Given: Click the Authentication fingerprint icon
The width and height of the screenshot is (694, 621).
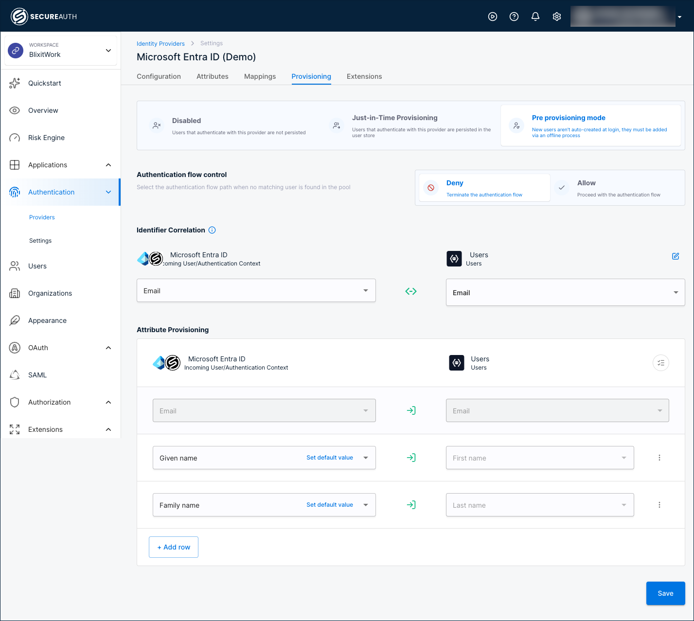Looking at the screenshot, I should 15,192.
